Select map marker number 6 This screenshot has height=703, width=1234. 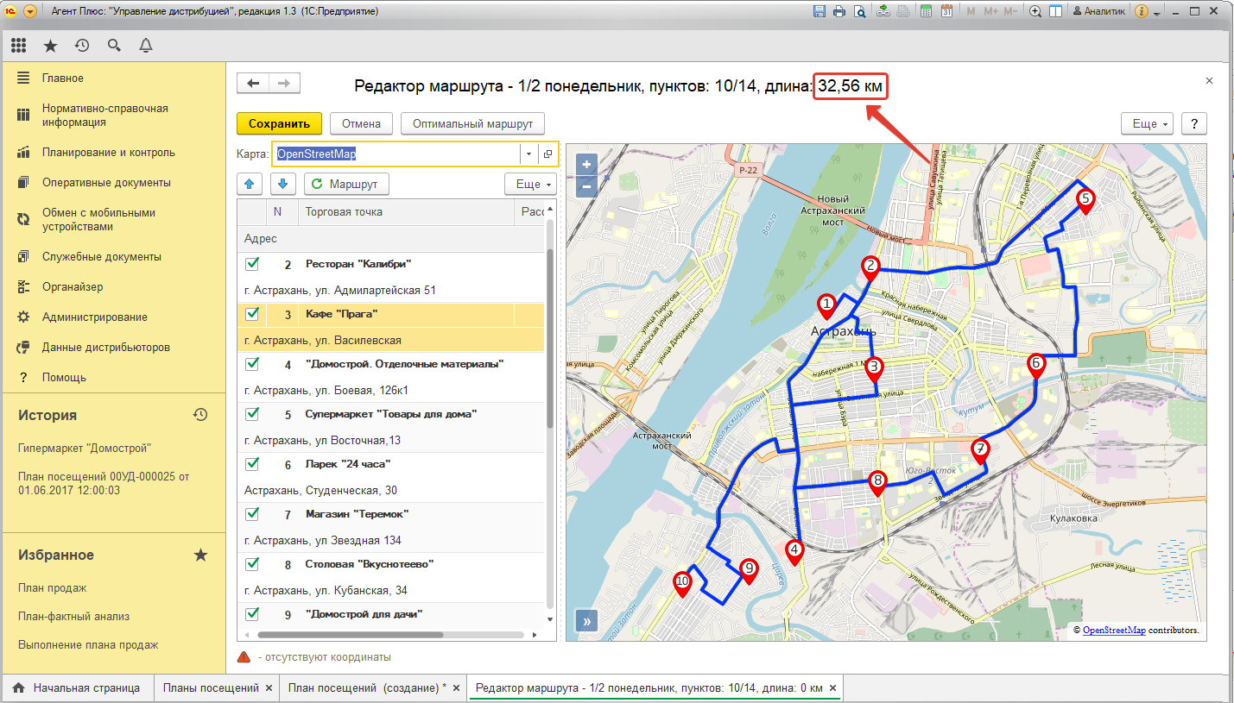coord(1036,366)
